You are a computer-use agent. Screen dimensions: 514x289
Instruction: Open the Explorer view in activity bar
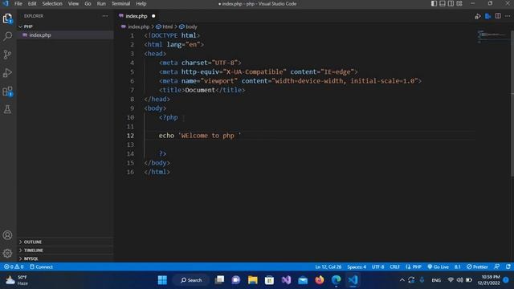7,18
